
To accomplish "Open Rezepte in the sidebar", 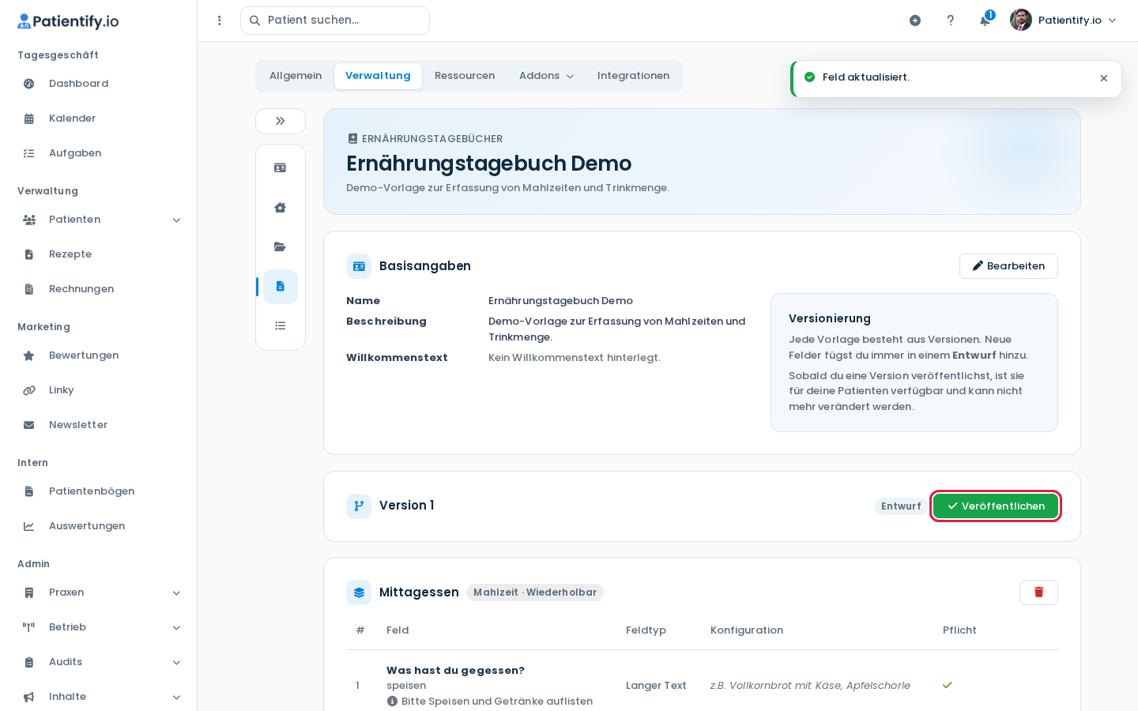I will (98, 254).
